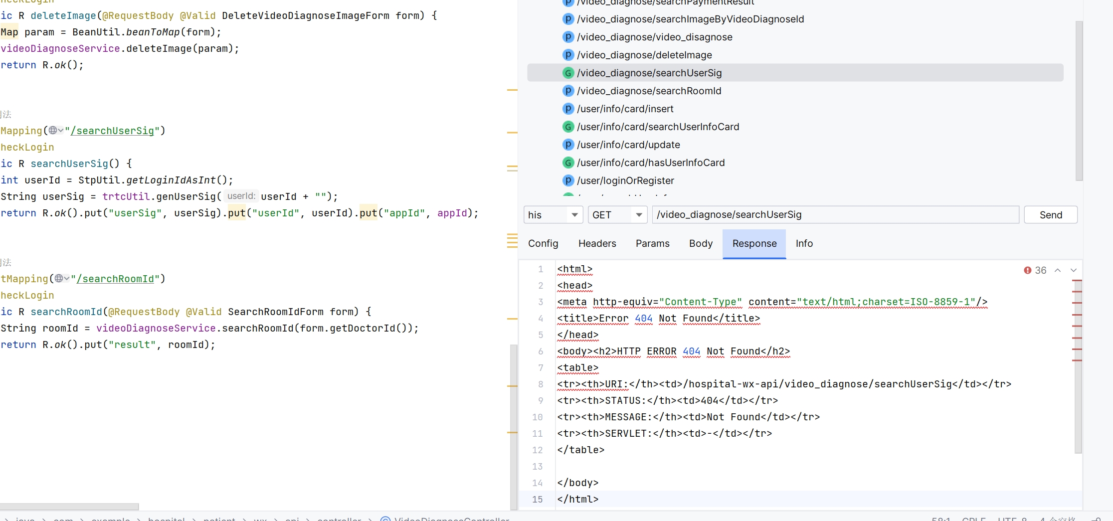The height and width of the screenshot is (521, 1113).
Task: Click "genUserSig" method call in code
Action: (x=186, y=196)
